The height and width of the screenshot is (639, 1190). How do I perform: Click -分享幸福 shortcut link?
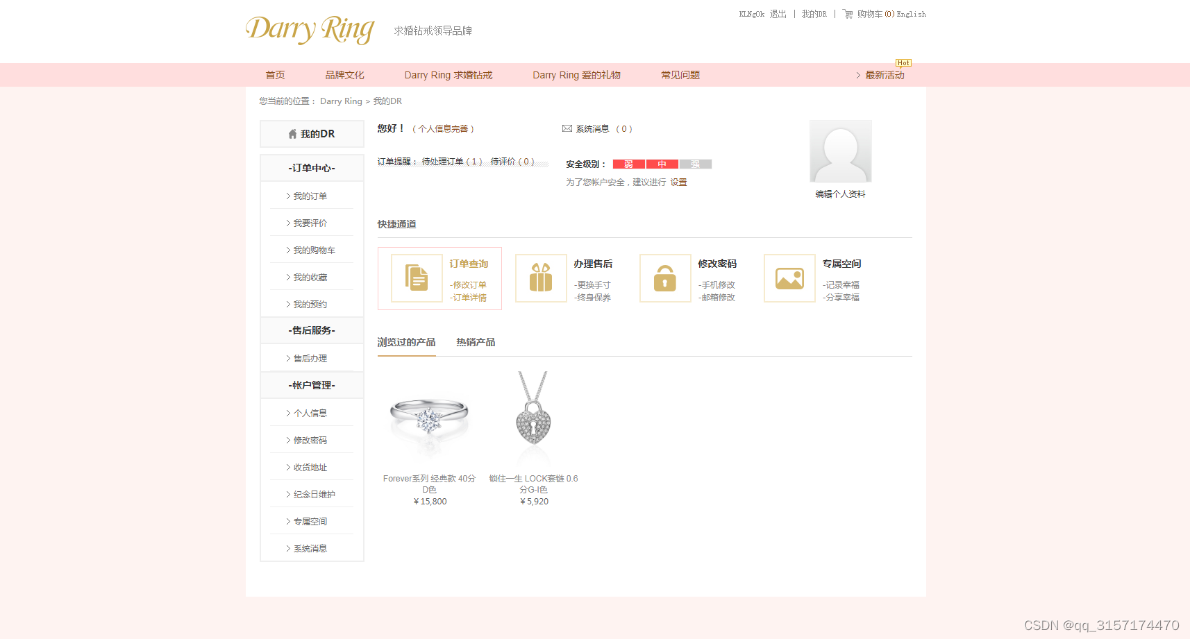coord(841,298)
